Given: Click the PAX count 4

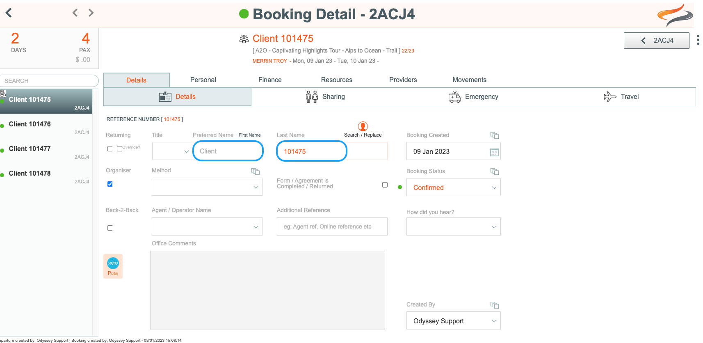Looking at the screenshot, I should point(86,39).
